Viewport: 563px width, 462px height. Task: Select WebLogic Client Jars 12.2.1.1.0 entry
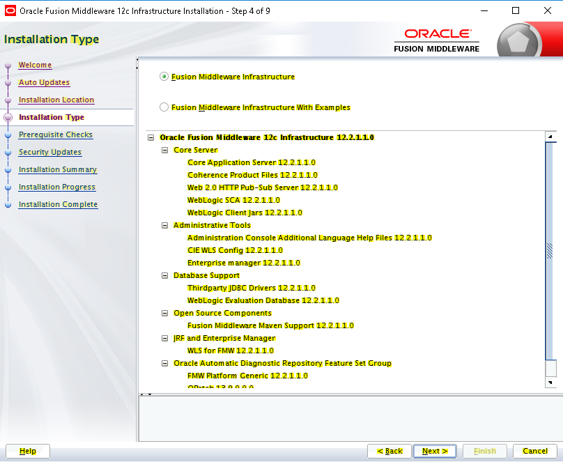[x=245, y=213]
